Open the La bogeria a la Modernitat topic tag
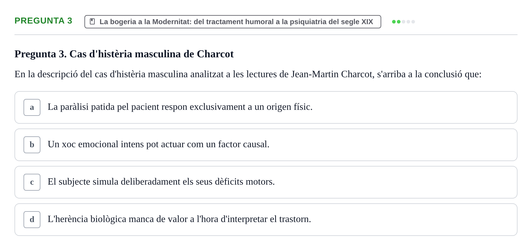 point(233,22)
